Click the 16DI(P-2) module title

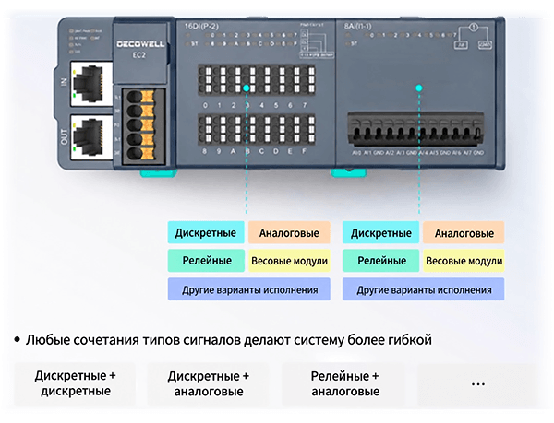pos(201,26)
